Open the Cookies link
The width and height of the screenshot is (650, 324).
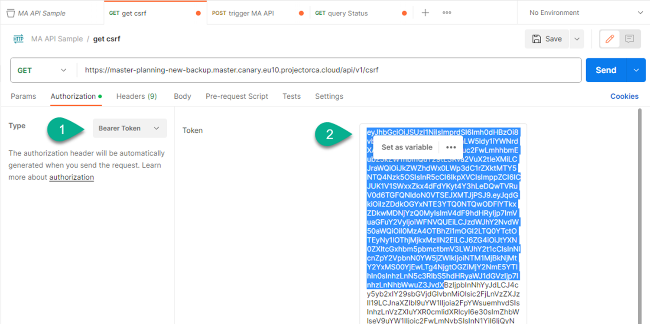click(624, 96)
